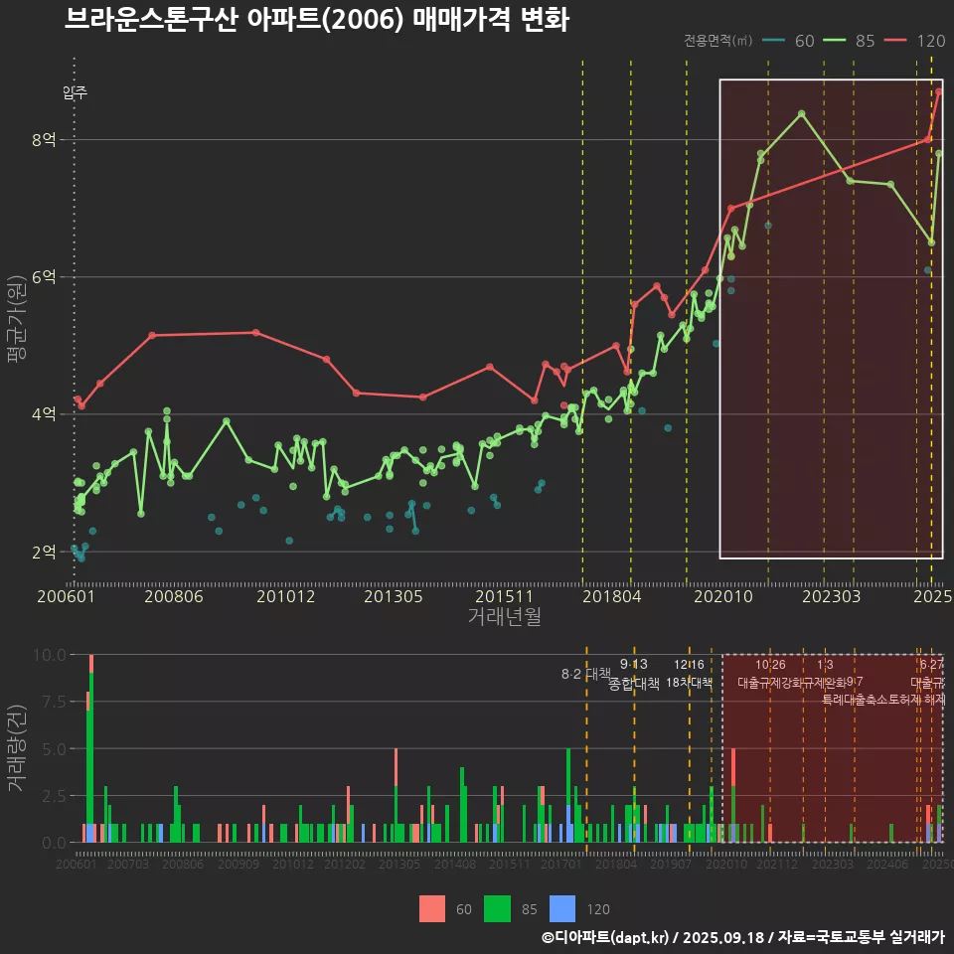Click the 전용면적(㎡) legend title

pos(719,41)
